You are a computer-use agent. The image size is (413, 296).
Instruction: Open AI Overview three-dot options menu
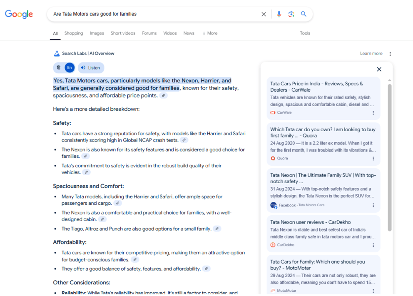390,54
